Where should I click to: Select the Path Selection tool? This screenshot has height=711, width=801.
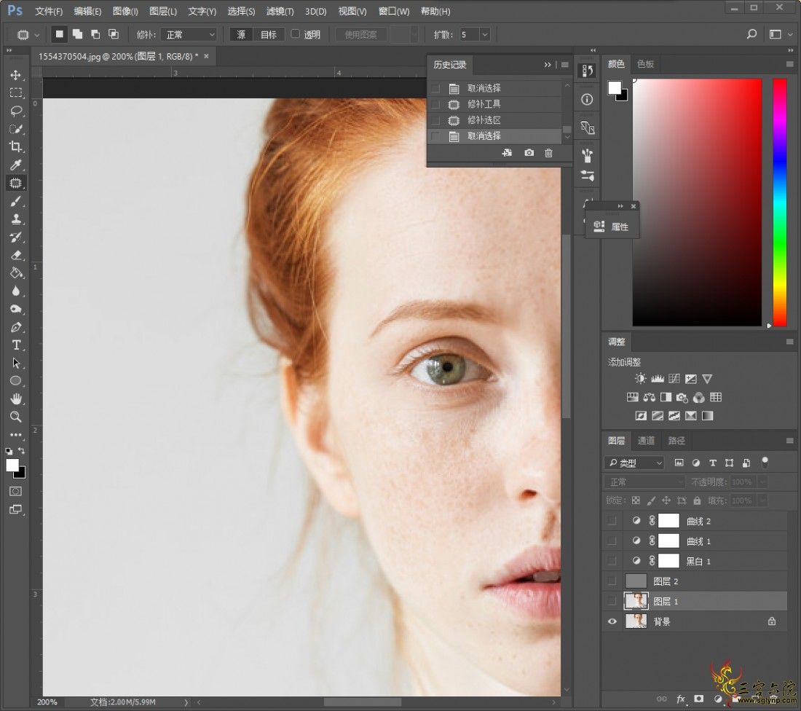click(x=16, y=363)
